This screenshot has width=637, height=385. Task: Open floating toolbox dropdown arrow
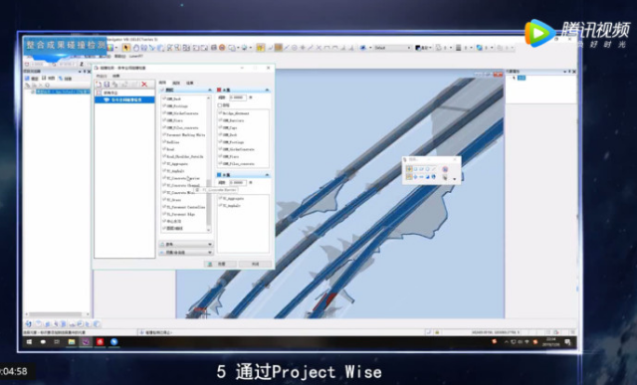pos(455,179)
